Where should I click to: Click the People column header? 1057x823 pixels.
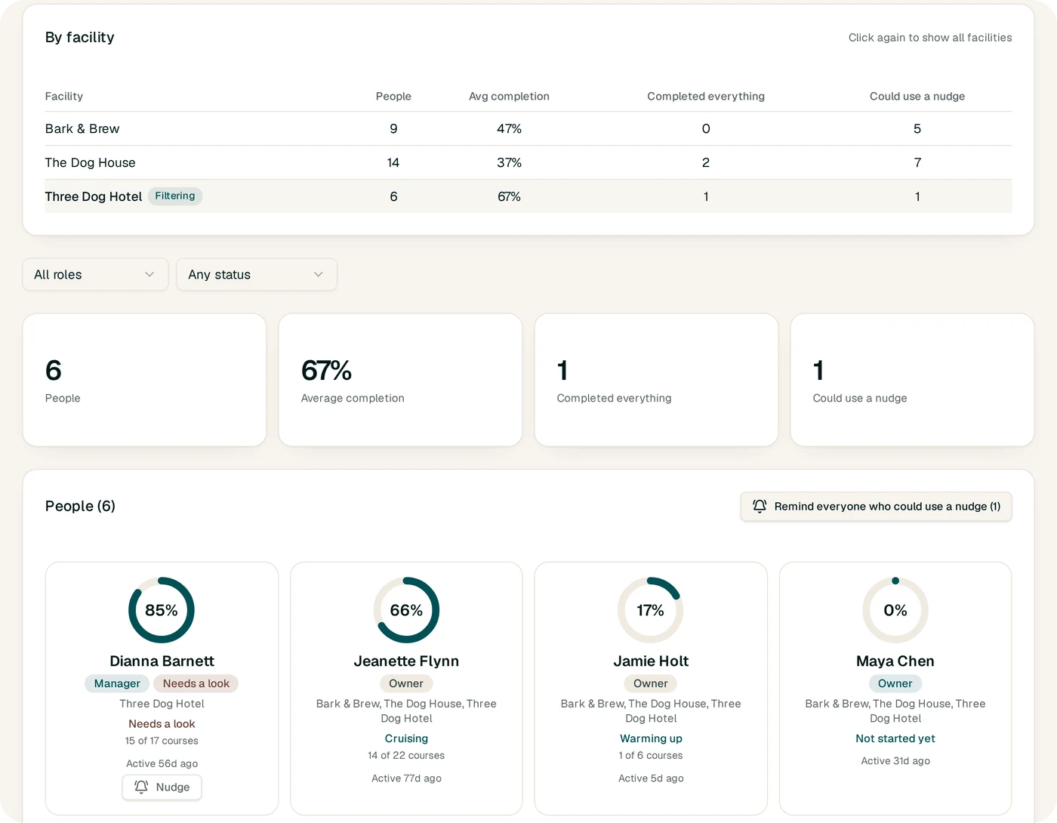pos(393,97)
